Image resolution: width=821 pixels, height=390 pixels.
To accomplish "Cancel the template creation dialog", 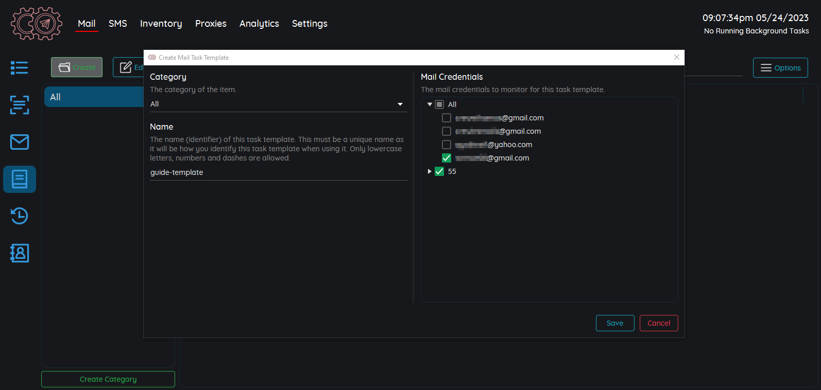I will point(658,323).
